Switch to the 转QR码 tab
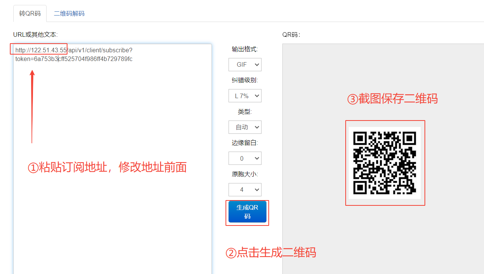This screenshot has width=484, height=274. [30, 14]
